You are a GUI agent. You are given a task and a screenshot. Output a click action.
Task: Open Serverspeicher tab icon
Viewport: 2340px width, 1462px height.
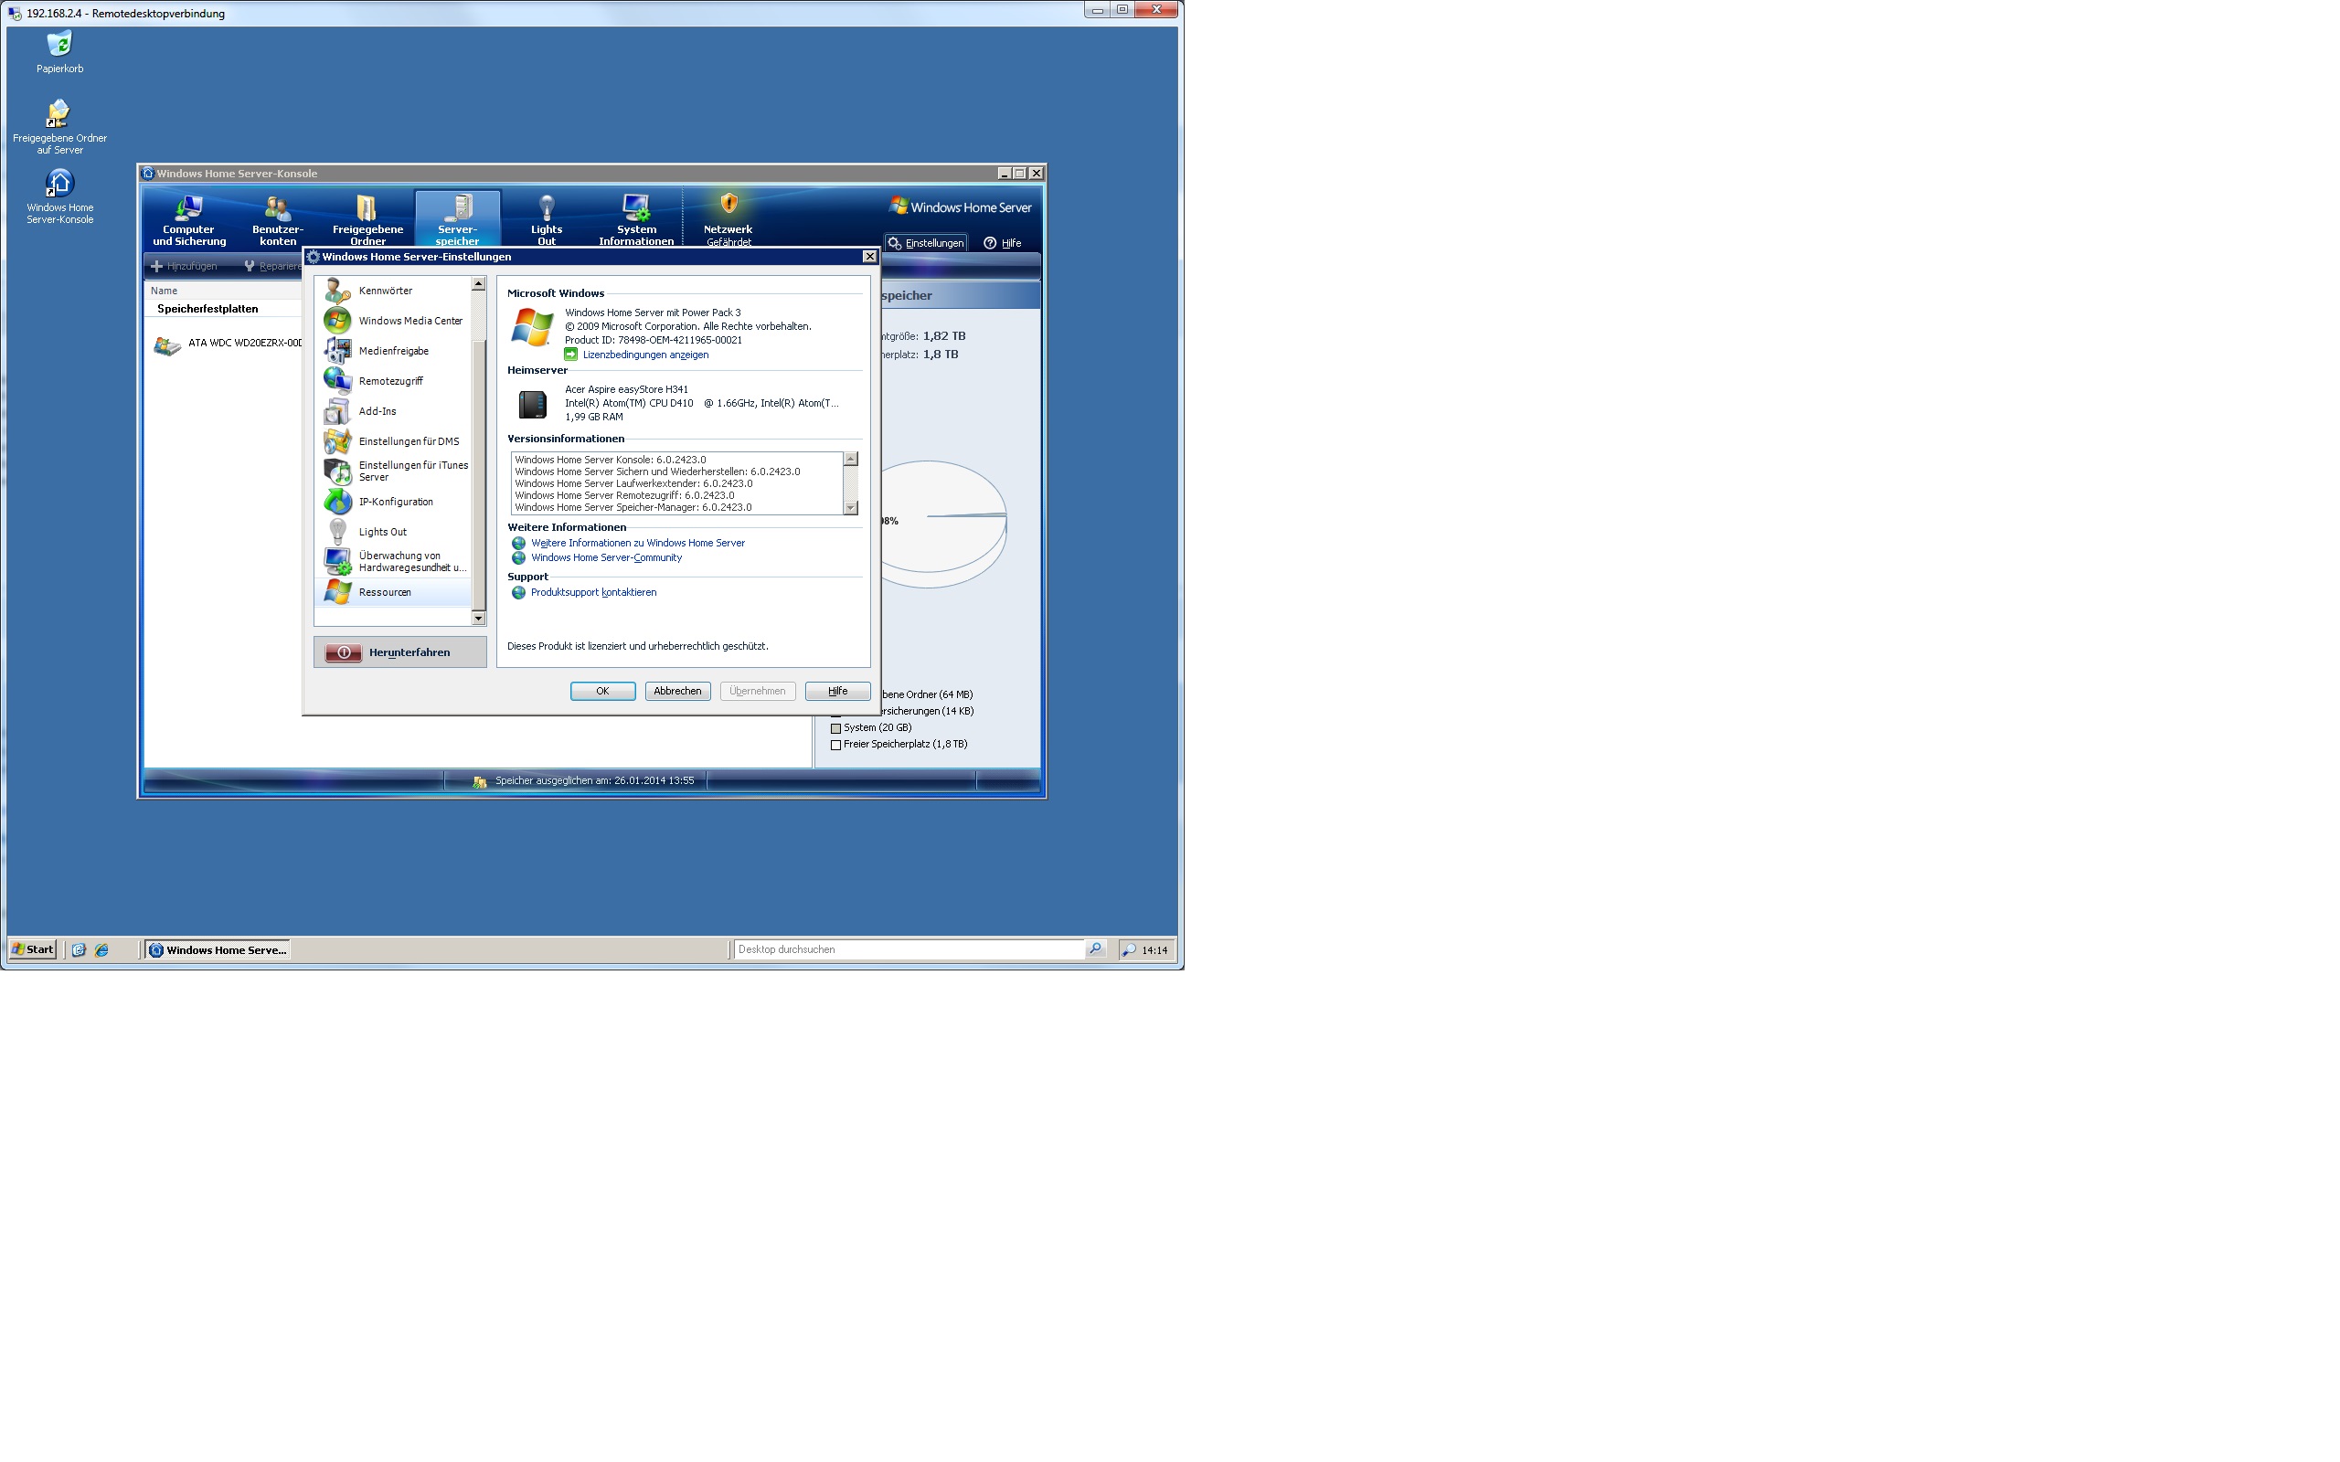point(457,207)
